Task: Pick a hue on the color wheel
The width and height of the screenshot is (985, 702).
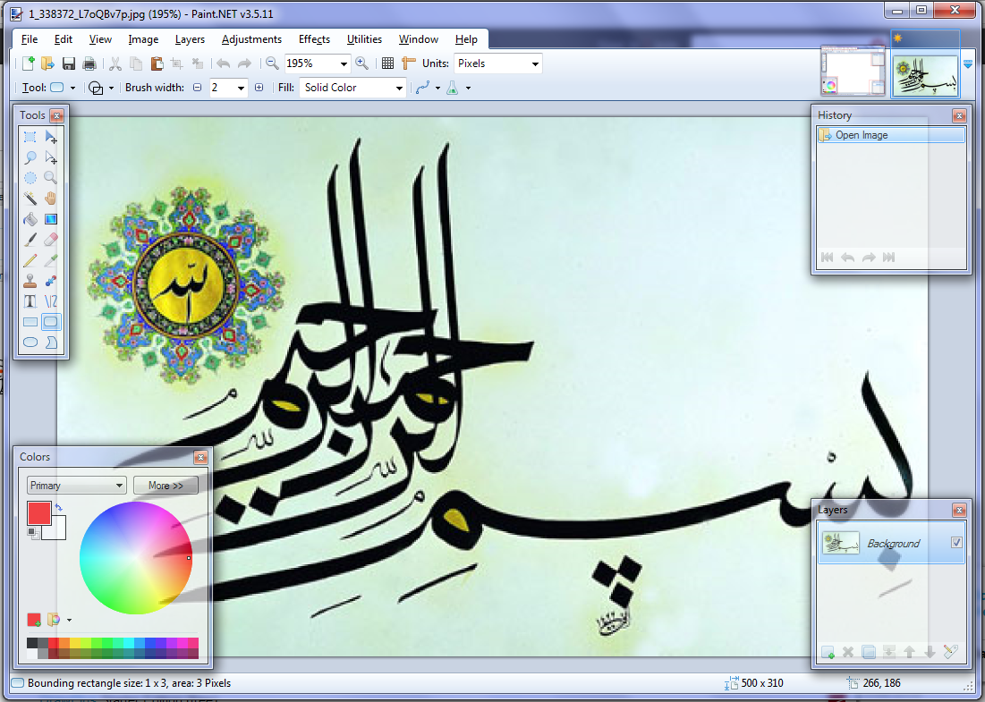Action: (136, 558)
